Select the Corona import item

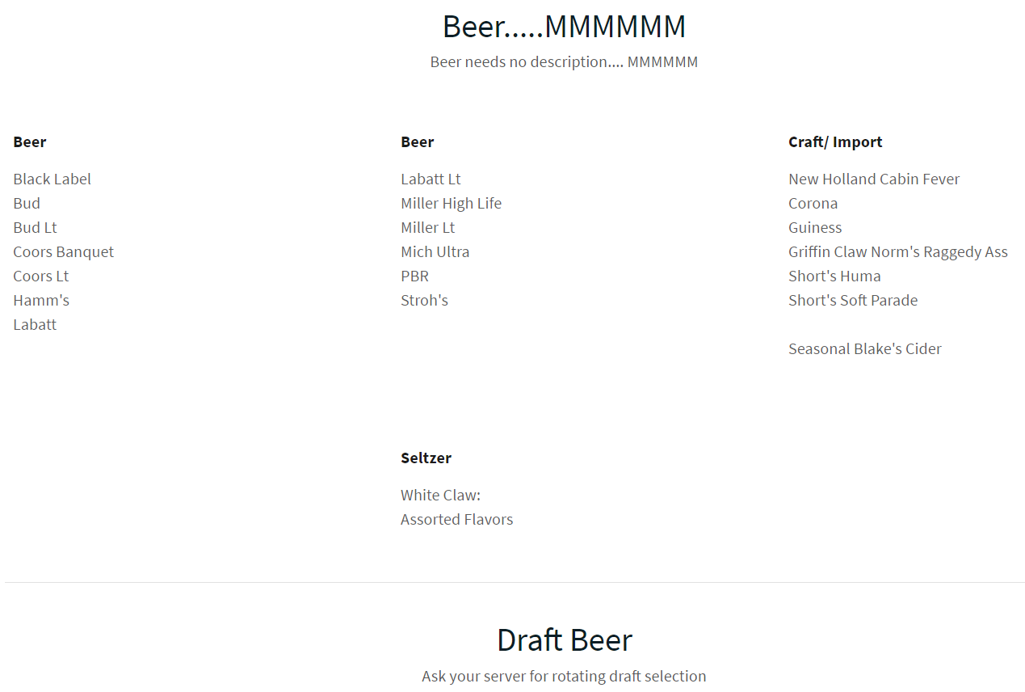point(813,204)
